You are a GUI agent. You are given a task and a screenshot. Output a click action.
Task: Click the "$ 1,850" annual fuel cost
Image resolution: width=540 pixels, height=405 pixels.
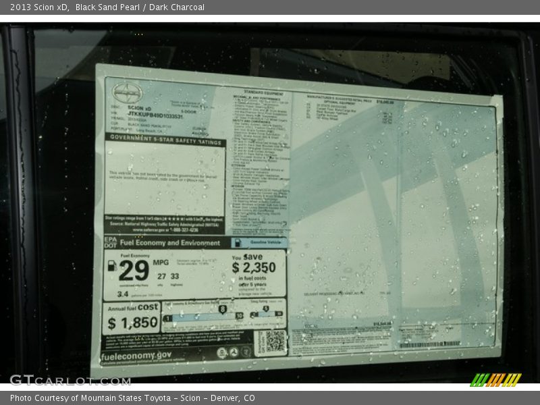point(132,323)
